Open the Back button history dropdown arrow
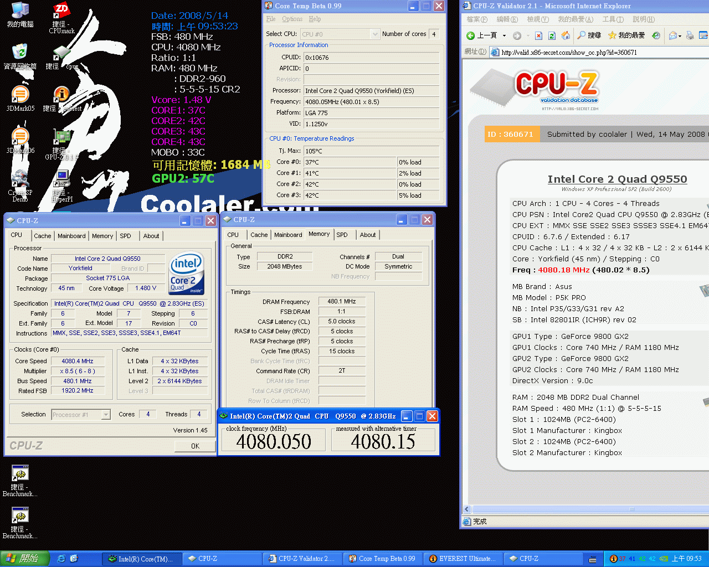Viewport: 709px width, 567px height. [504, 35]
